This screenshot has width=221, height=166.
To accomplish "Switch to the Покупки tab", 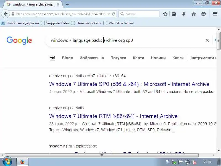I will pos(118,58).
